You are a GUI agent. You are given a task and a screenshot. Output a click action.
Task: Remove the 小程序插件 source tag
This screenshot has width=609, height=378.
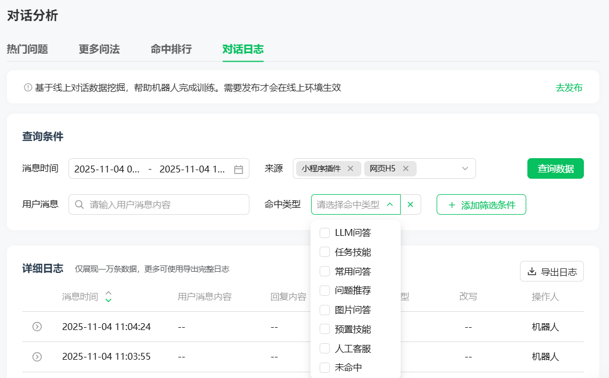pos(350,168)
